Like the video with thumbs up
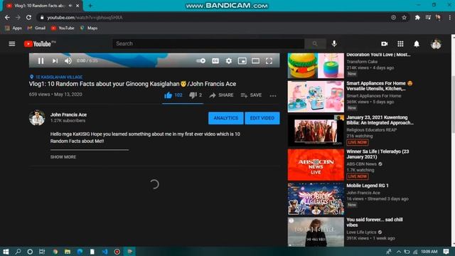 pyautogui.click(x=173, y=95)
